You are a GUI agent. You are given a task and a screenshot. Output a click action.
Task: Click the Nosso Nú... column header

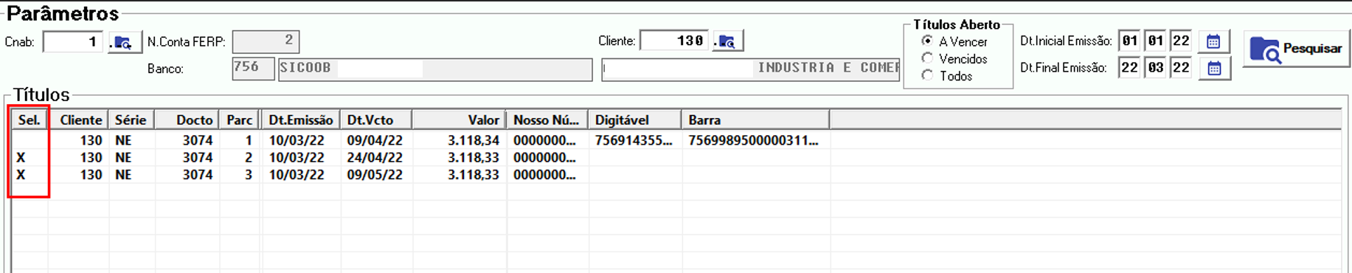[547, 120]
